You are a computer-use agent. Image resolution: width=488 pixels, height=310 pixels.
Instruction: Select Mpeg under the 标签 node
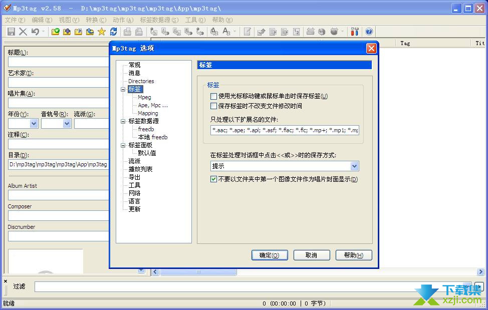click(x=144, y=97)
